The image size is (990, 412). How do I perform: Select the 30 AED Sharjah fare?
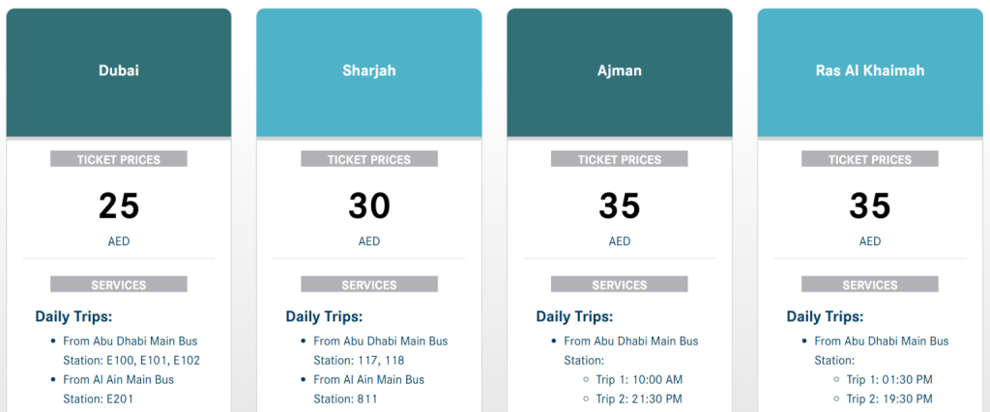coord(369,217)
